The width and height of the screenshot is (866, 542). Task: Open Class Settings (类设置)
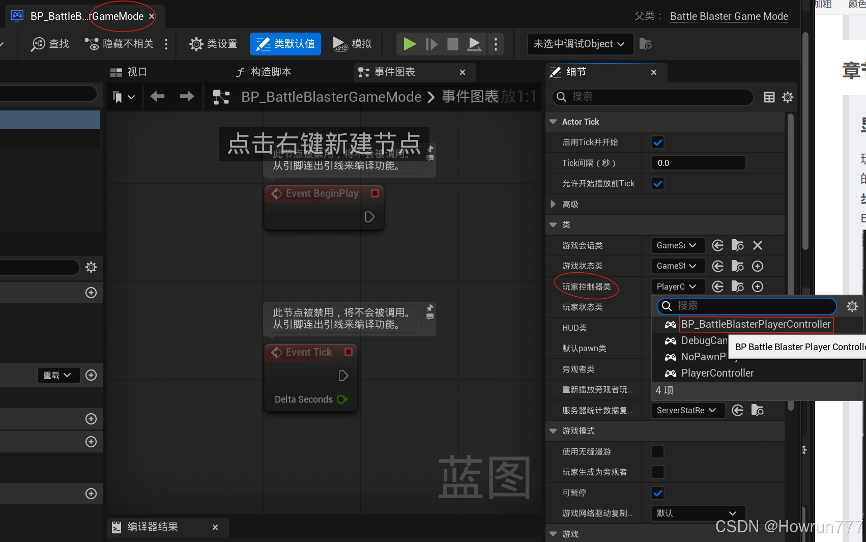pyautogui.click(x=213, y=44)
